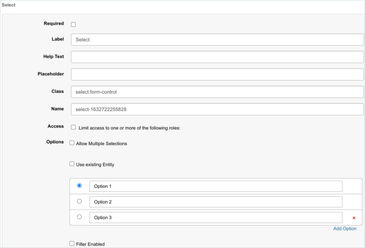Focus the Placeholder input field
This screenshot has height=248, width=365.
(217, 74)
